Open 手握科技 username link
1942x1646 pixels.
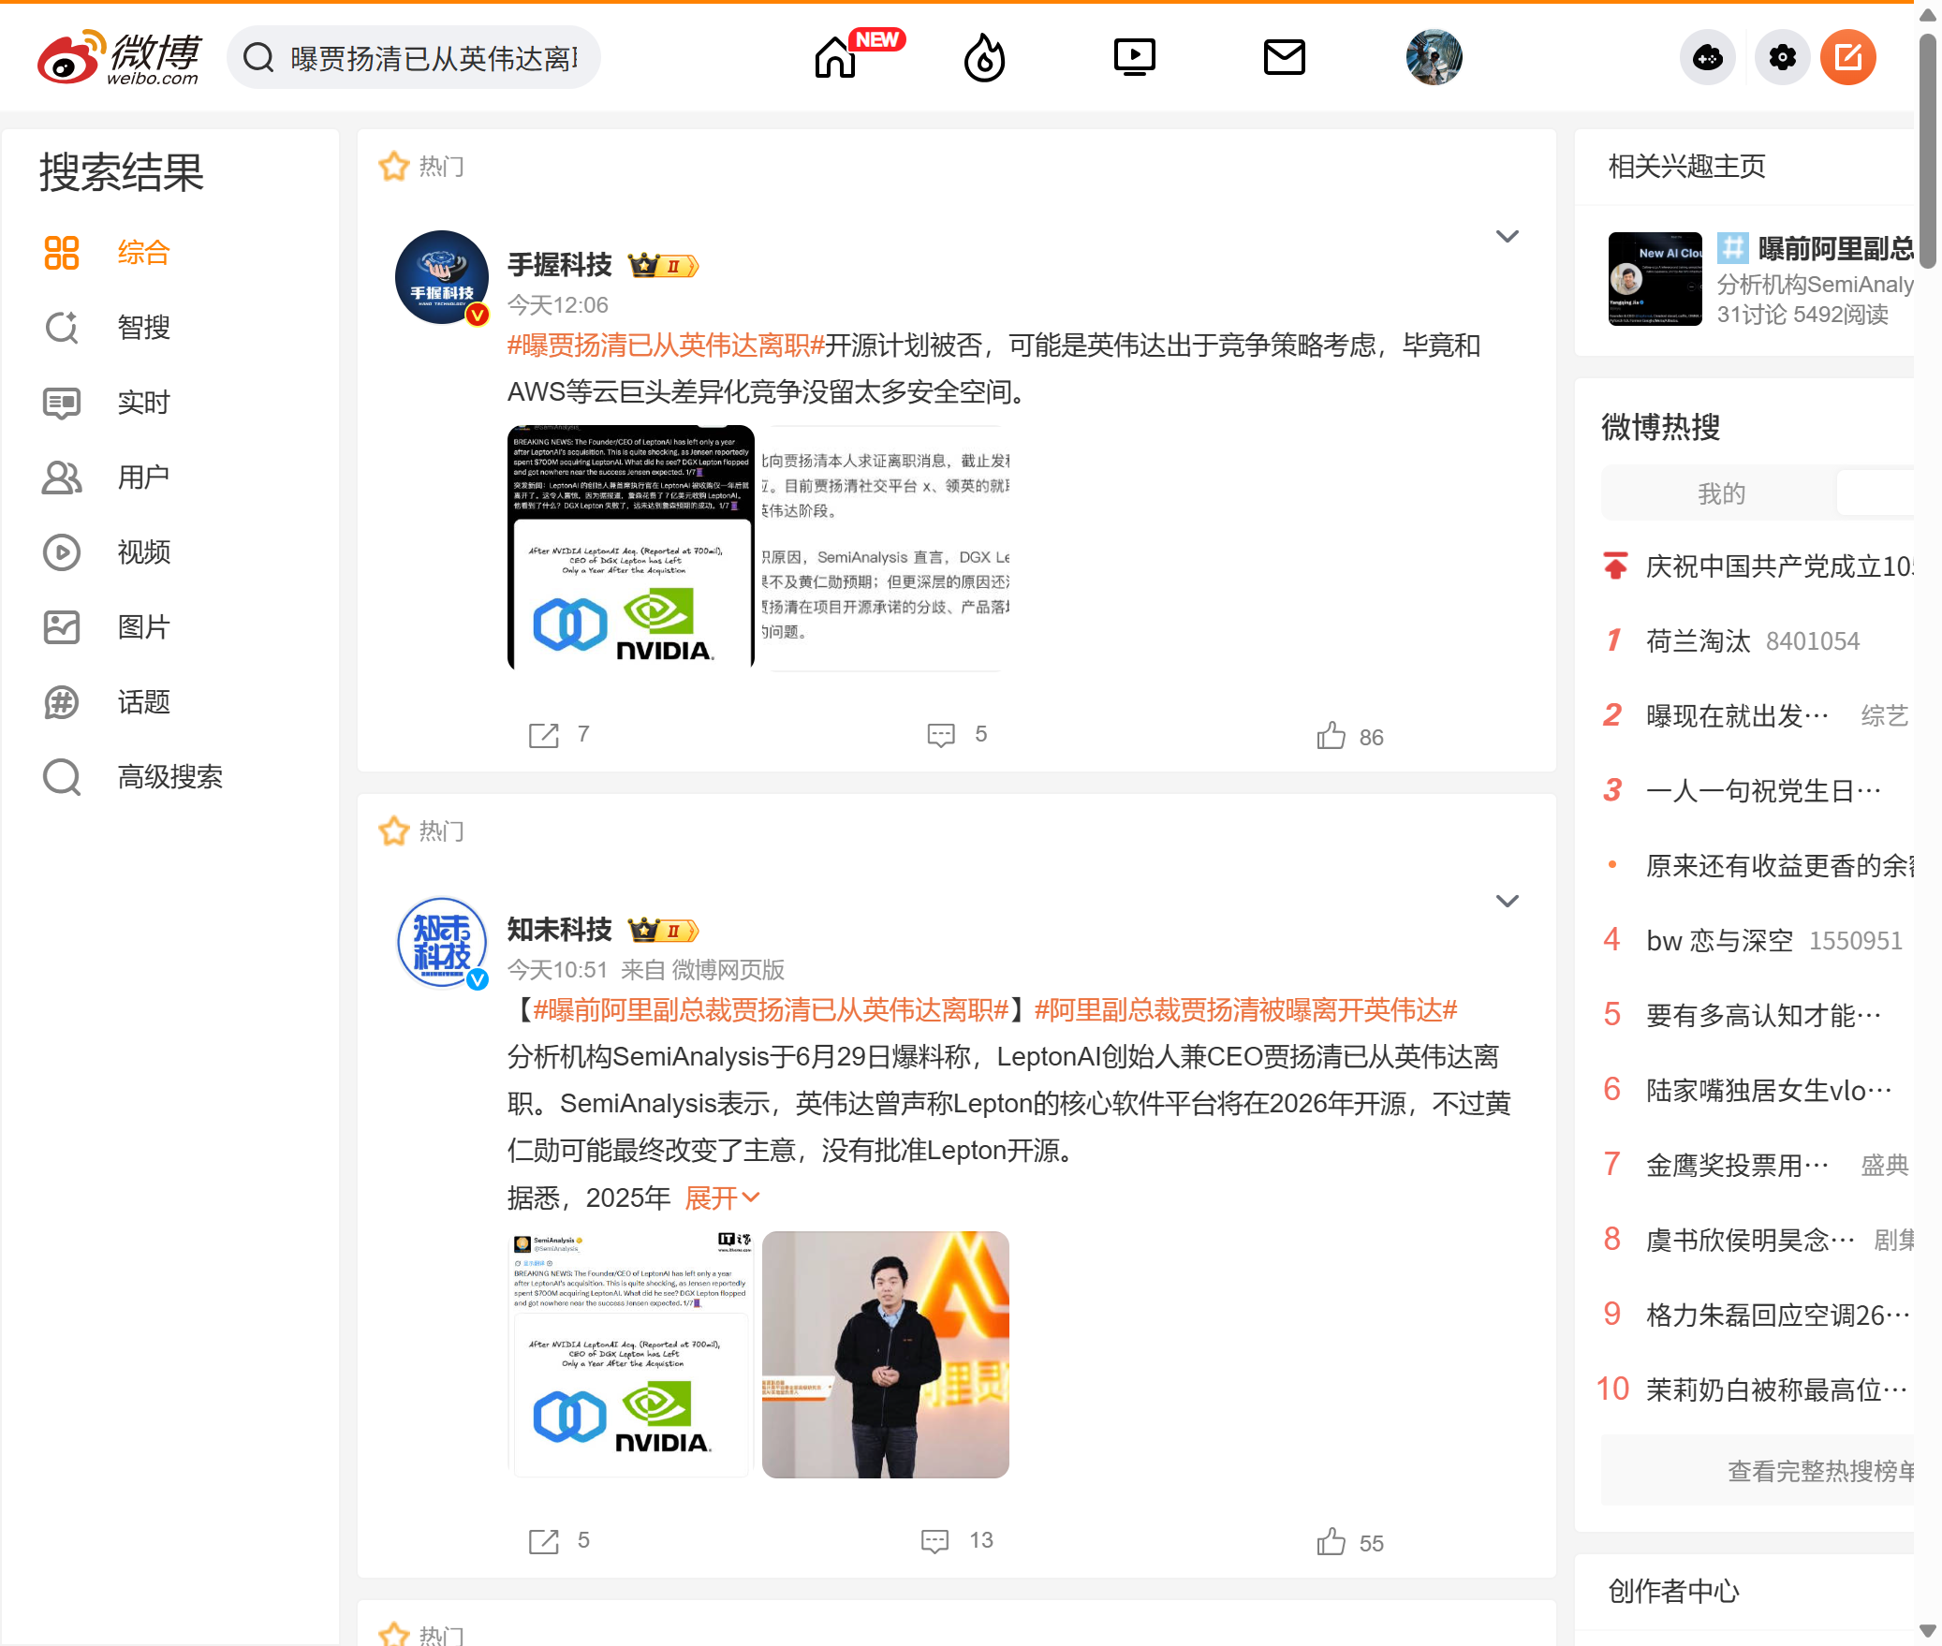click(x=559, y=266)
